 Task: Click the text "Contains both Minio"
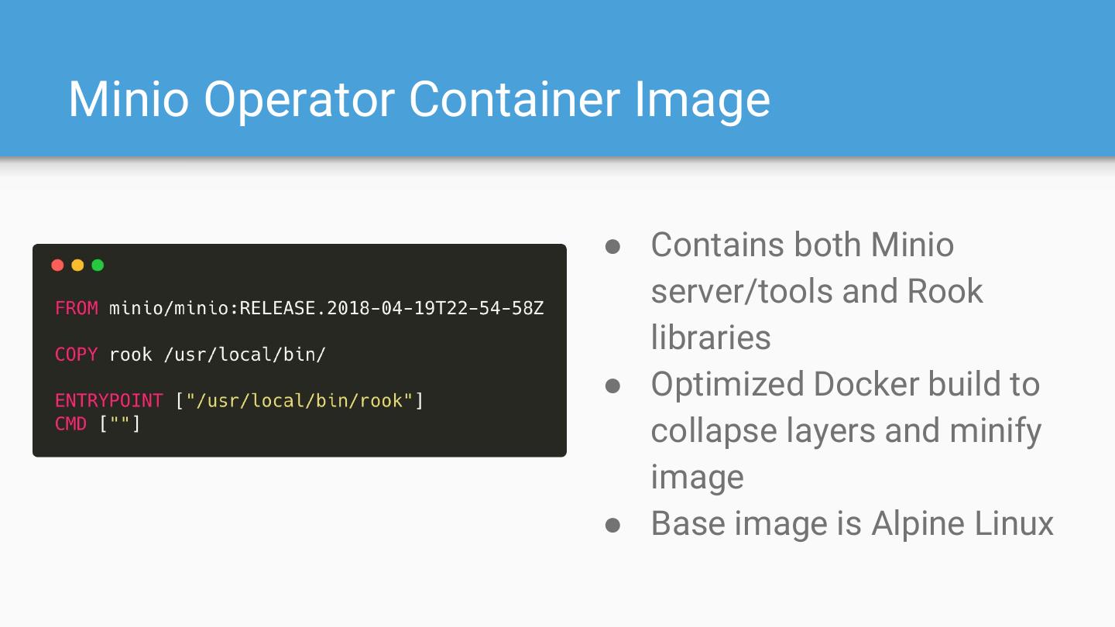point(802,245)
